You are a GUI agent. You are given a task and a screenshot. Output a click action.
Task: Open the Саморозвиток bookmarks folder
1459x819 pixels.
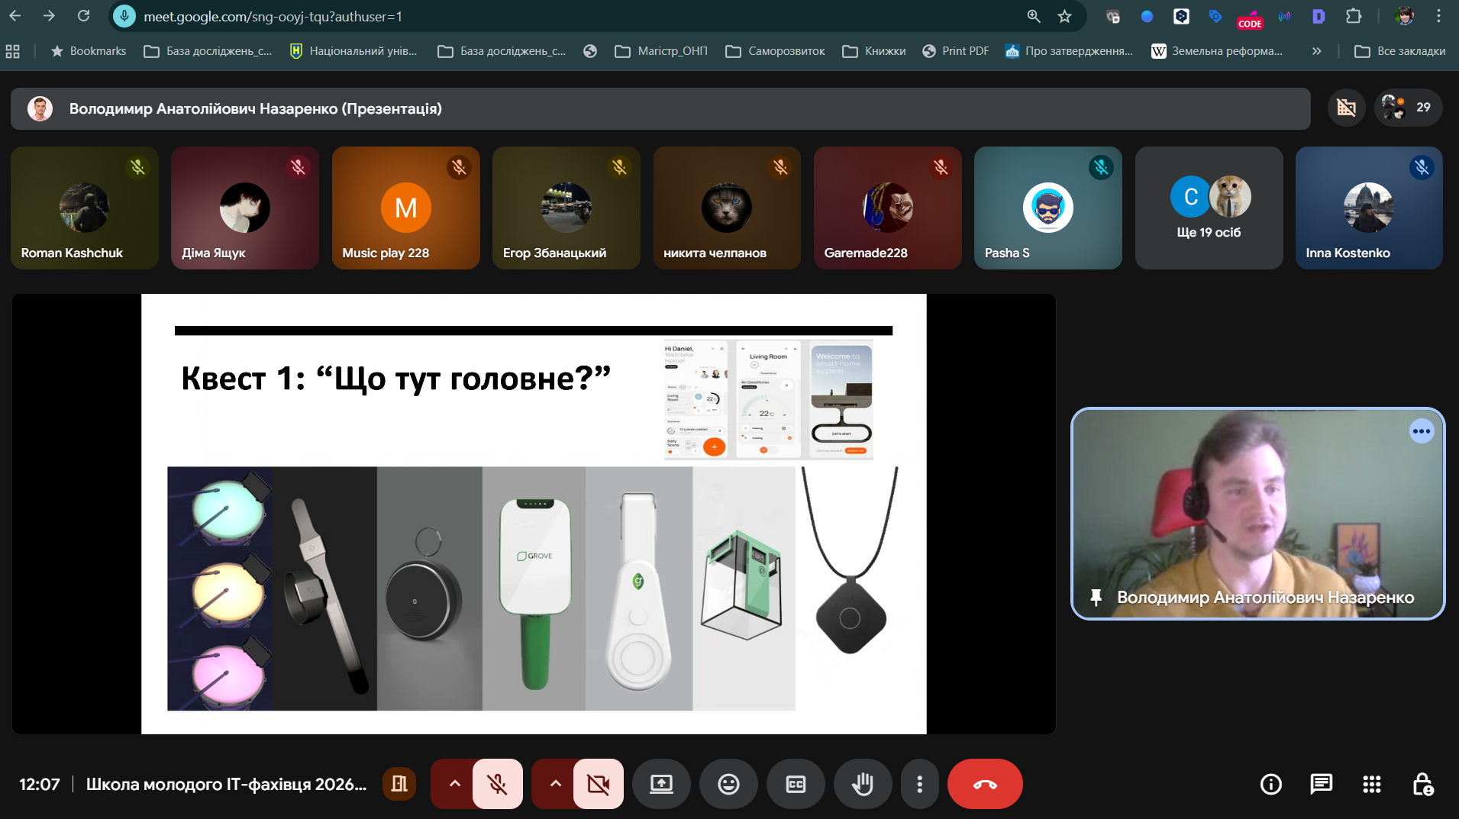coord(775,51)
